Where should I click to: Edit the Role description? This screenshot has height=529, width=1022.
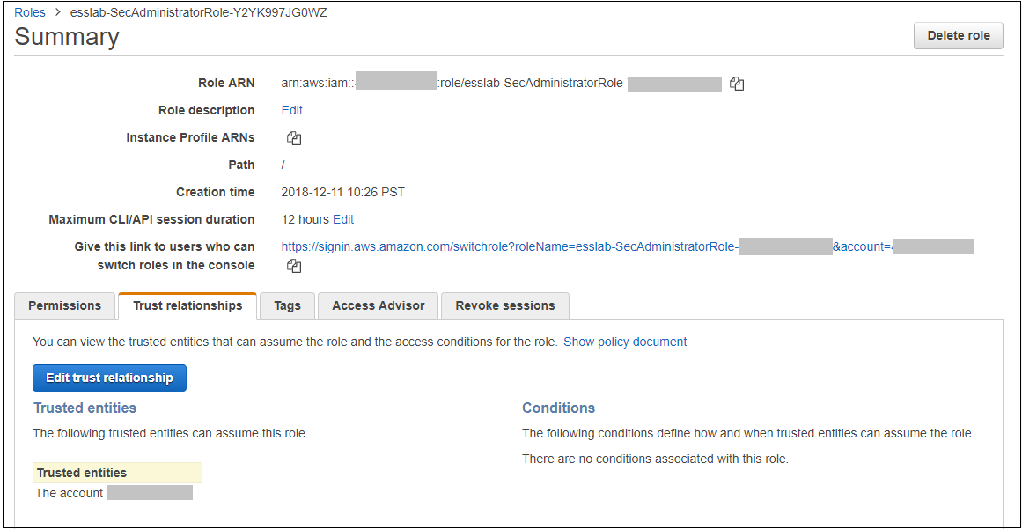tap(291, 110)
